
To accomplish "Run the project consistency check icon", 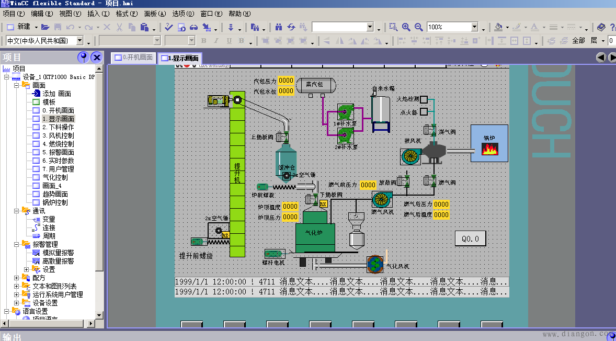I will click(x=168, y=26).
